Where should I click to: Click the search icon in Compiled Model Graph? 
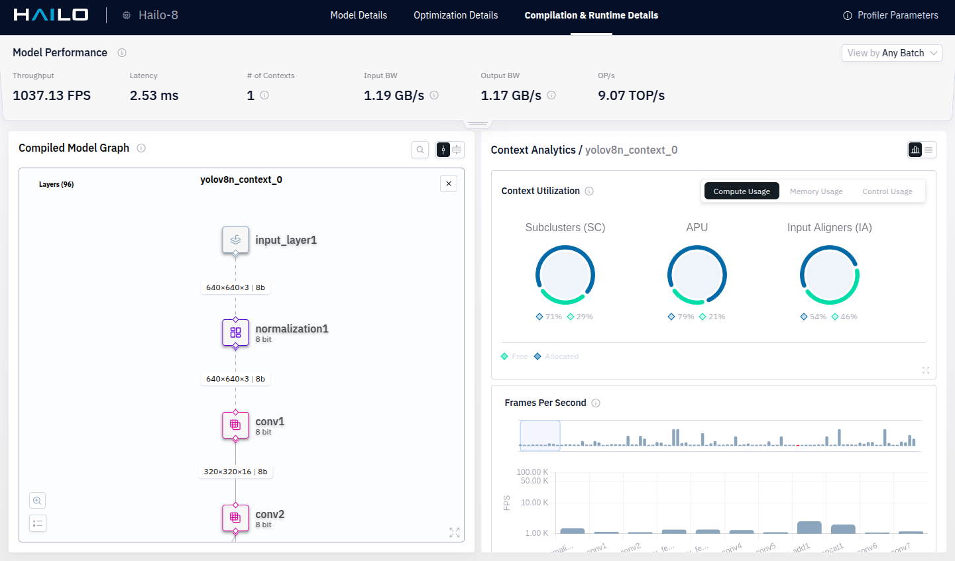pyautogui.click(x=420, y=150)
